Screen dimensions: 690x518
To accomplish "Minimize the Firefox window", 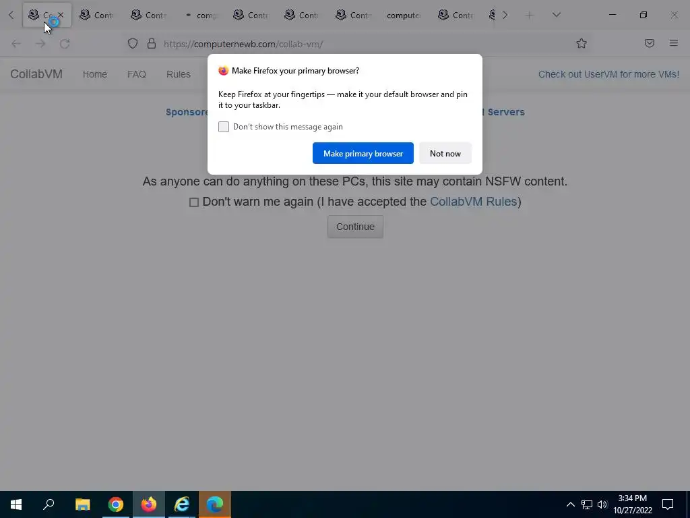I will click(612, 15).
